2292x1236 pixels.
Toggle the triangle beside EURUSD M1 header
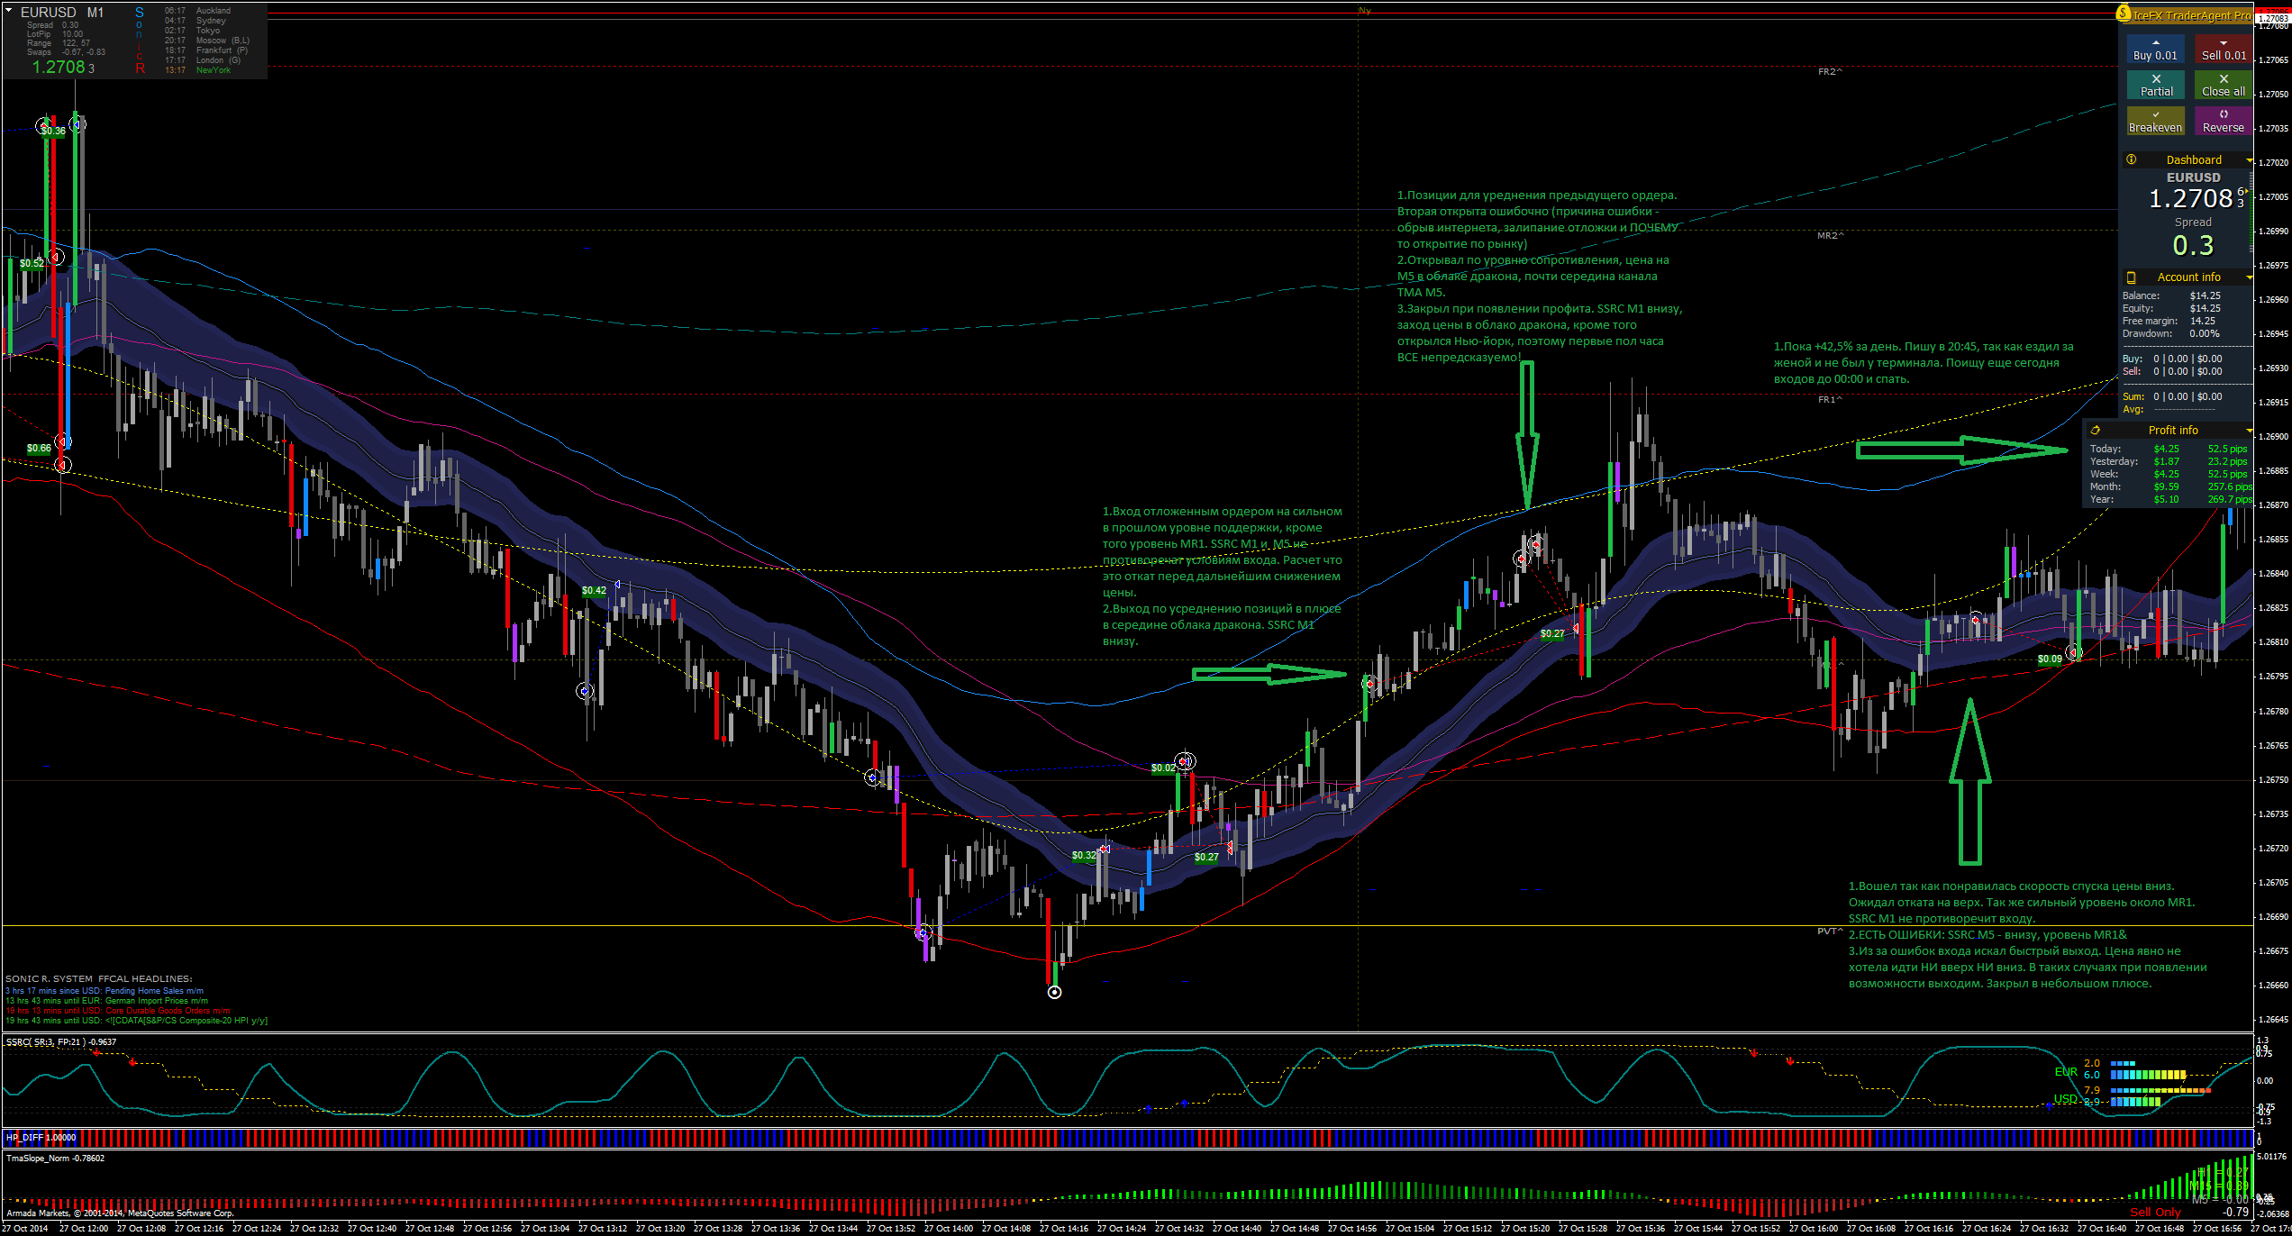pos(9,11)
